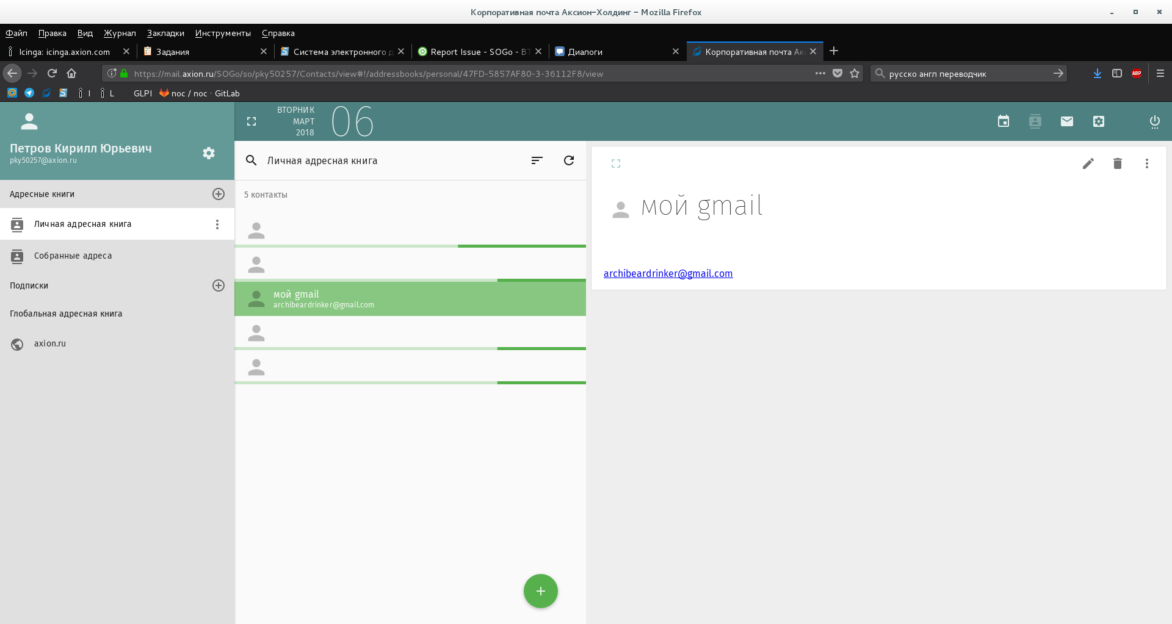Click the green add contact button
The height and width of the screenshot is (624, 1172).
[x=540, y=590]
